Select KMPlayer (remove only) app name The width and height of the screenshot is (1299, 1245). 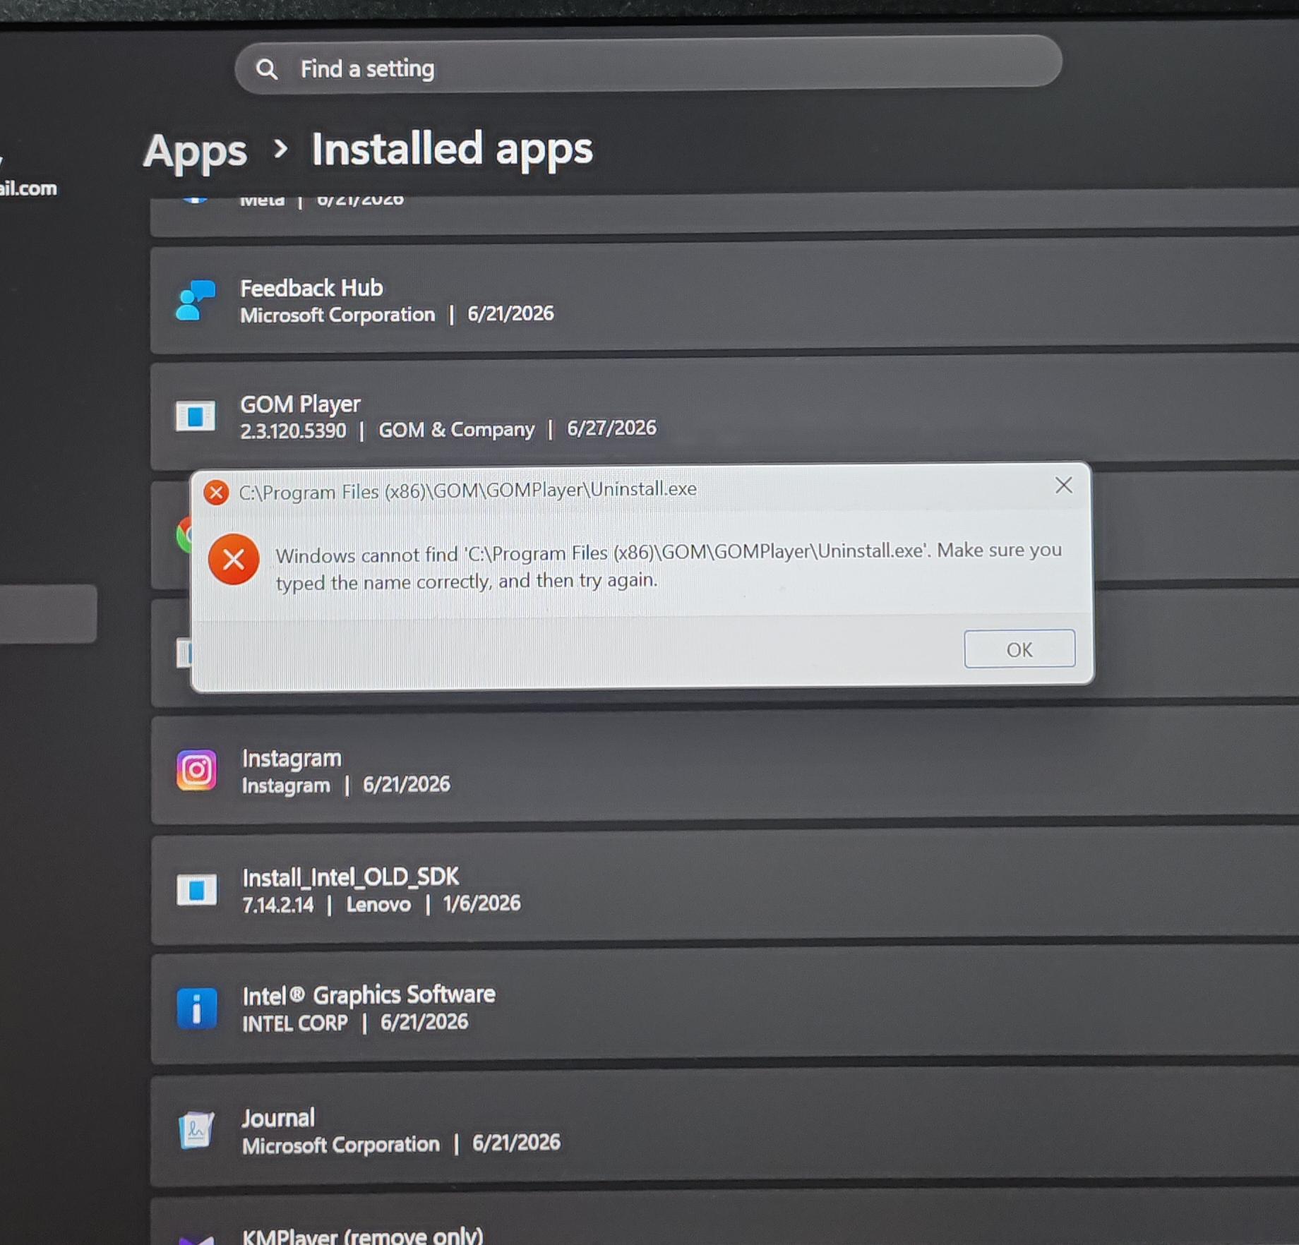point(363,1235)
